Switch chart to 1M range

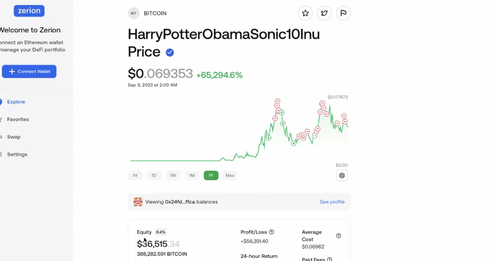pos(192,175)
